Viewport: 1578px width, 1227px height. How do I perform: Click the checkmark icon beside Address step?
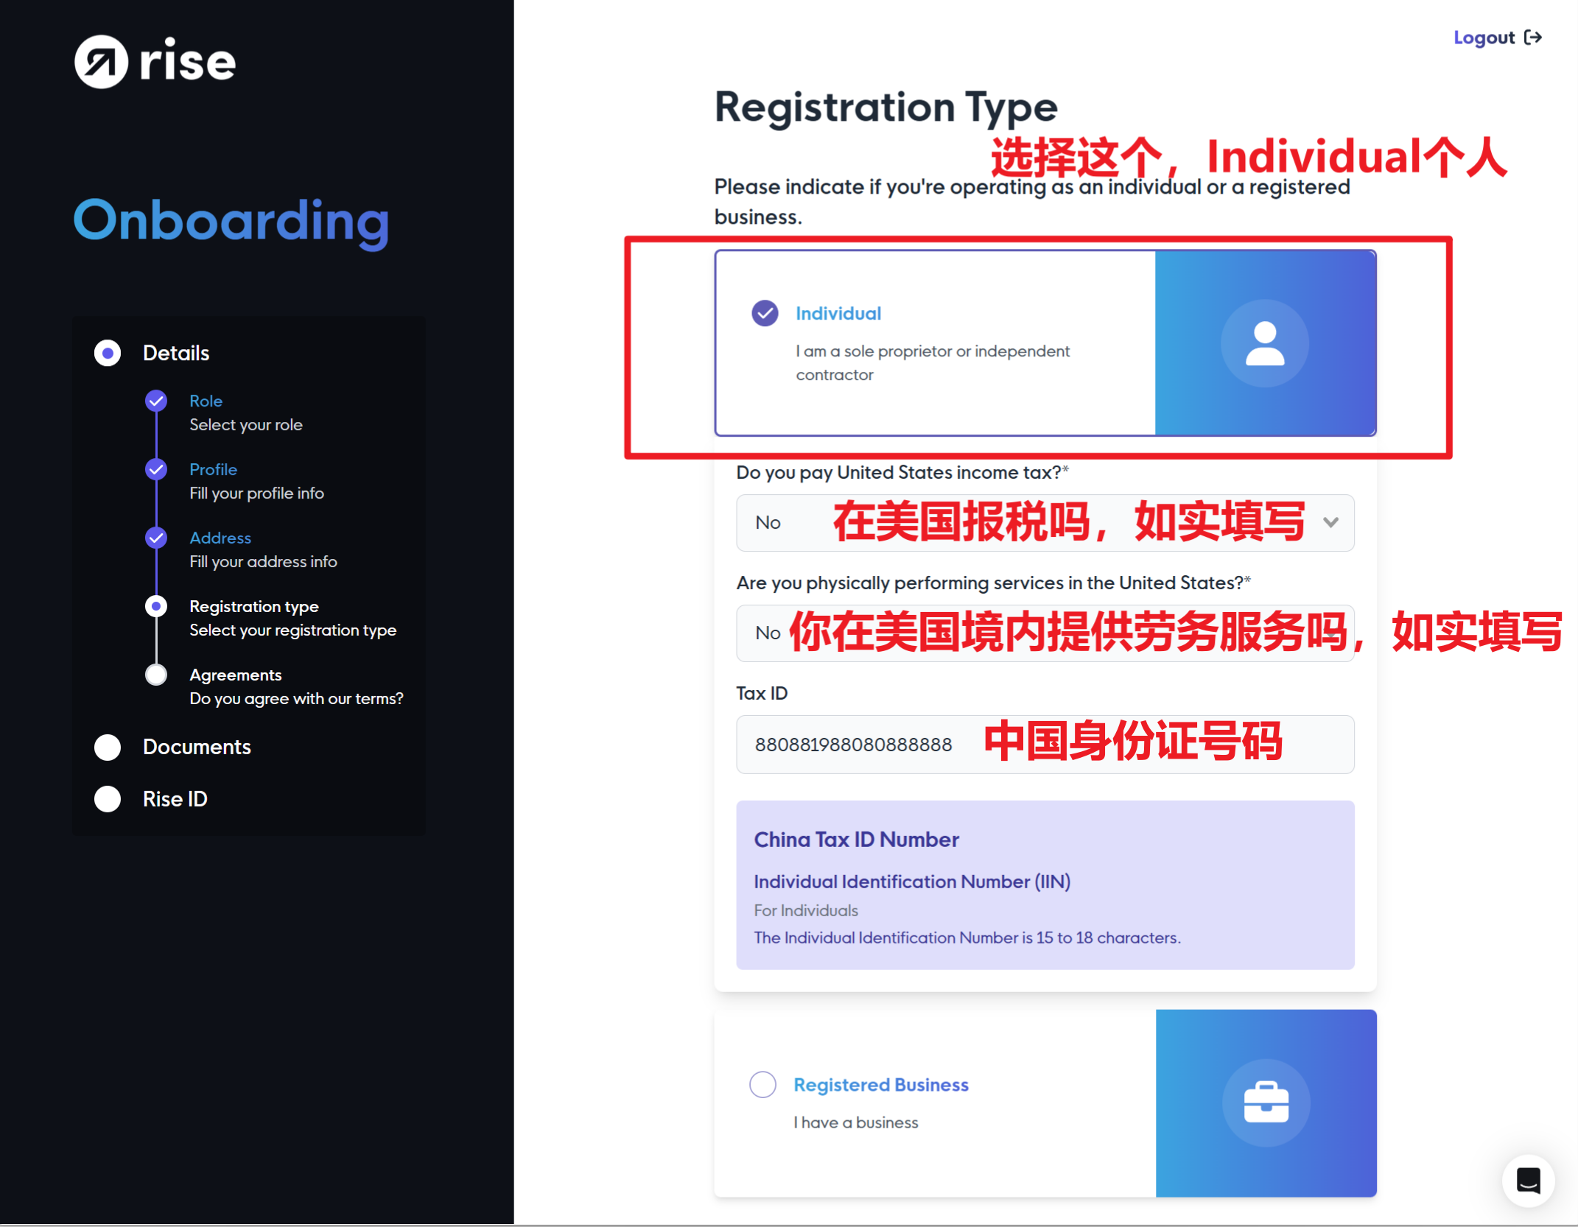pyautogui.click(x=156, y=537)
